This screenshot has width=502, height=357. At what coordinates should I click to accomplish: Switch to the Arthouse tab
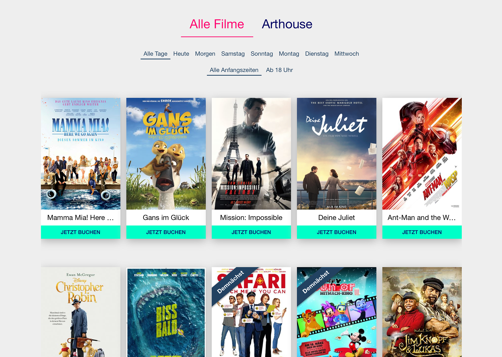tap(287, 24)
